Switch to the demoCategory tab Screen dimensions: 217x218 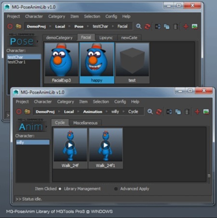[x=59, y=38]
